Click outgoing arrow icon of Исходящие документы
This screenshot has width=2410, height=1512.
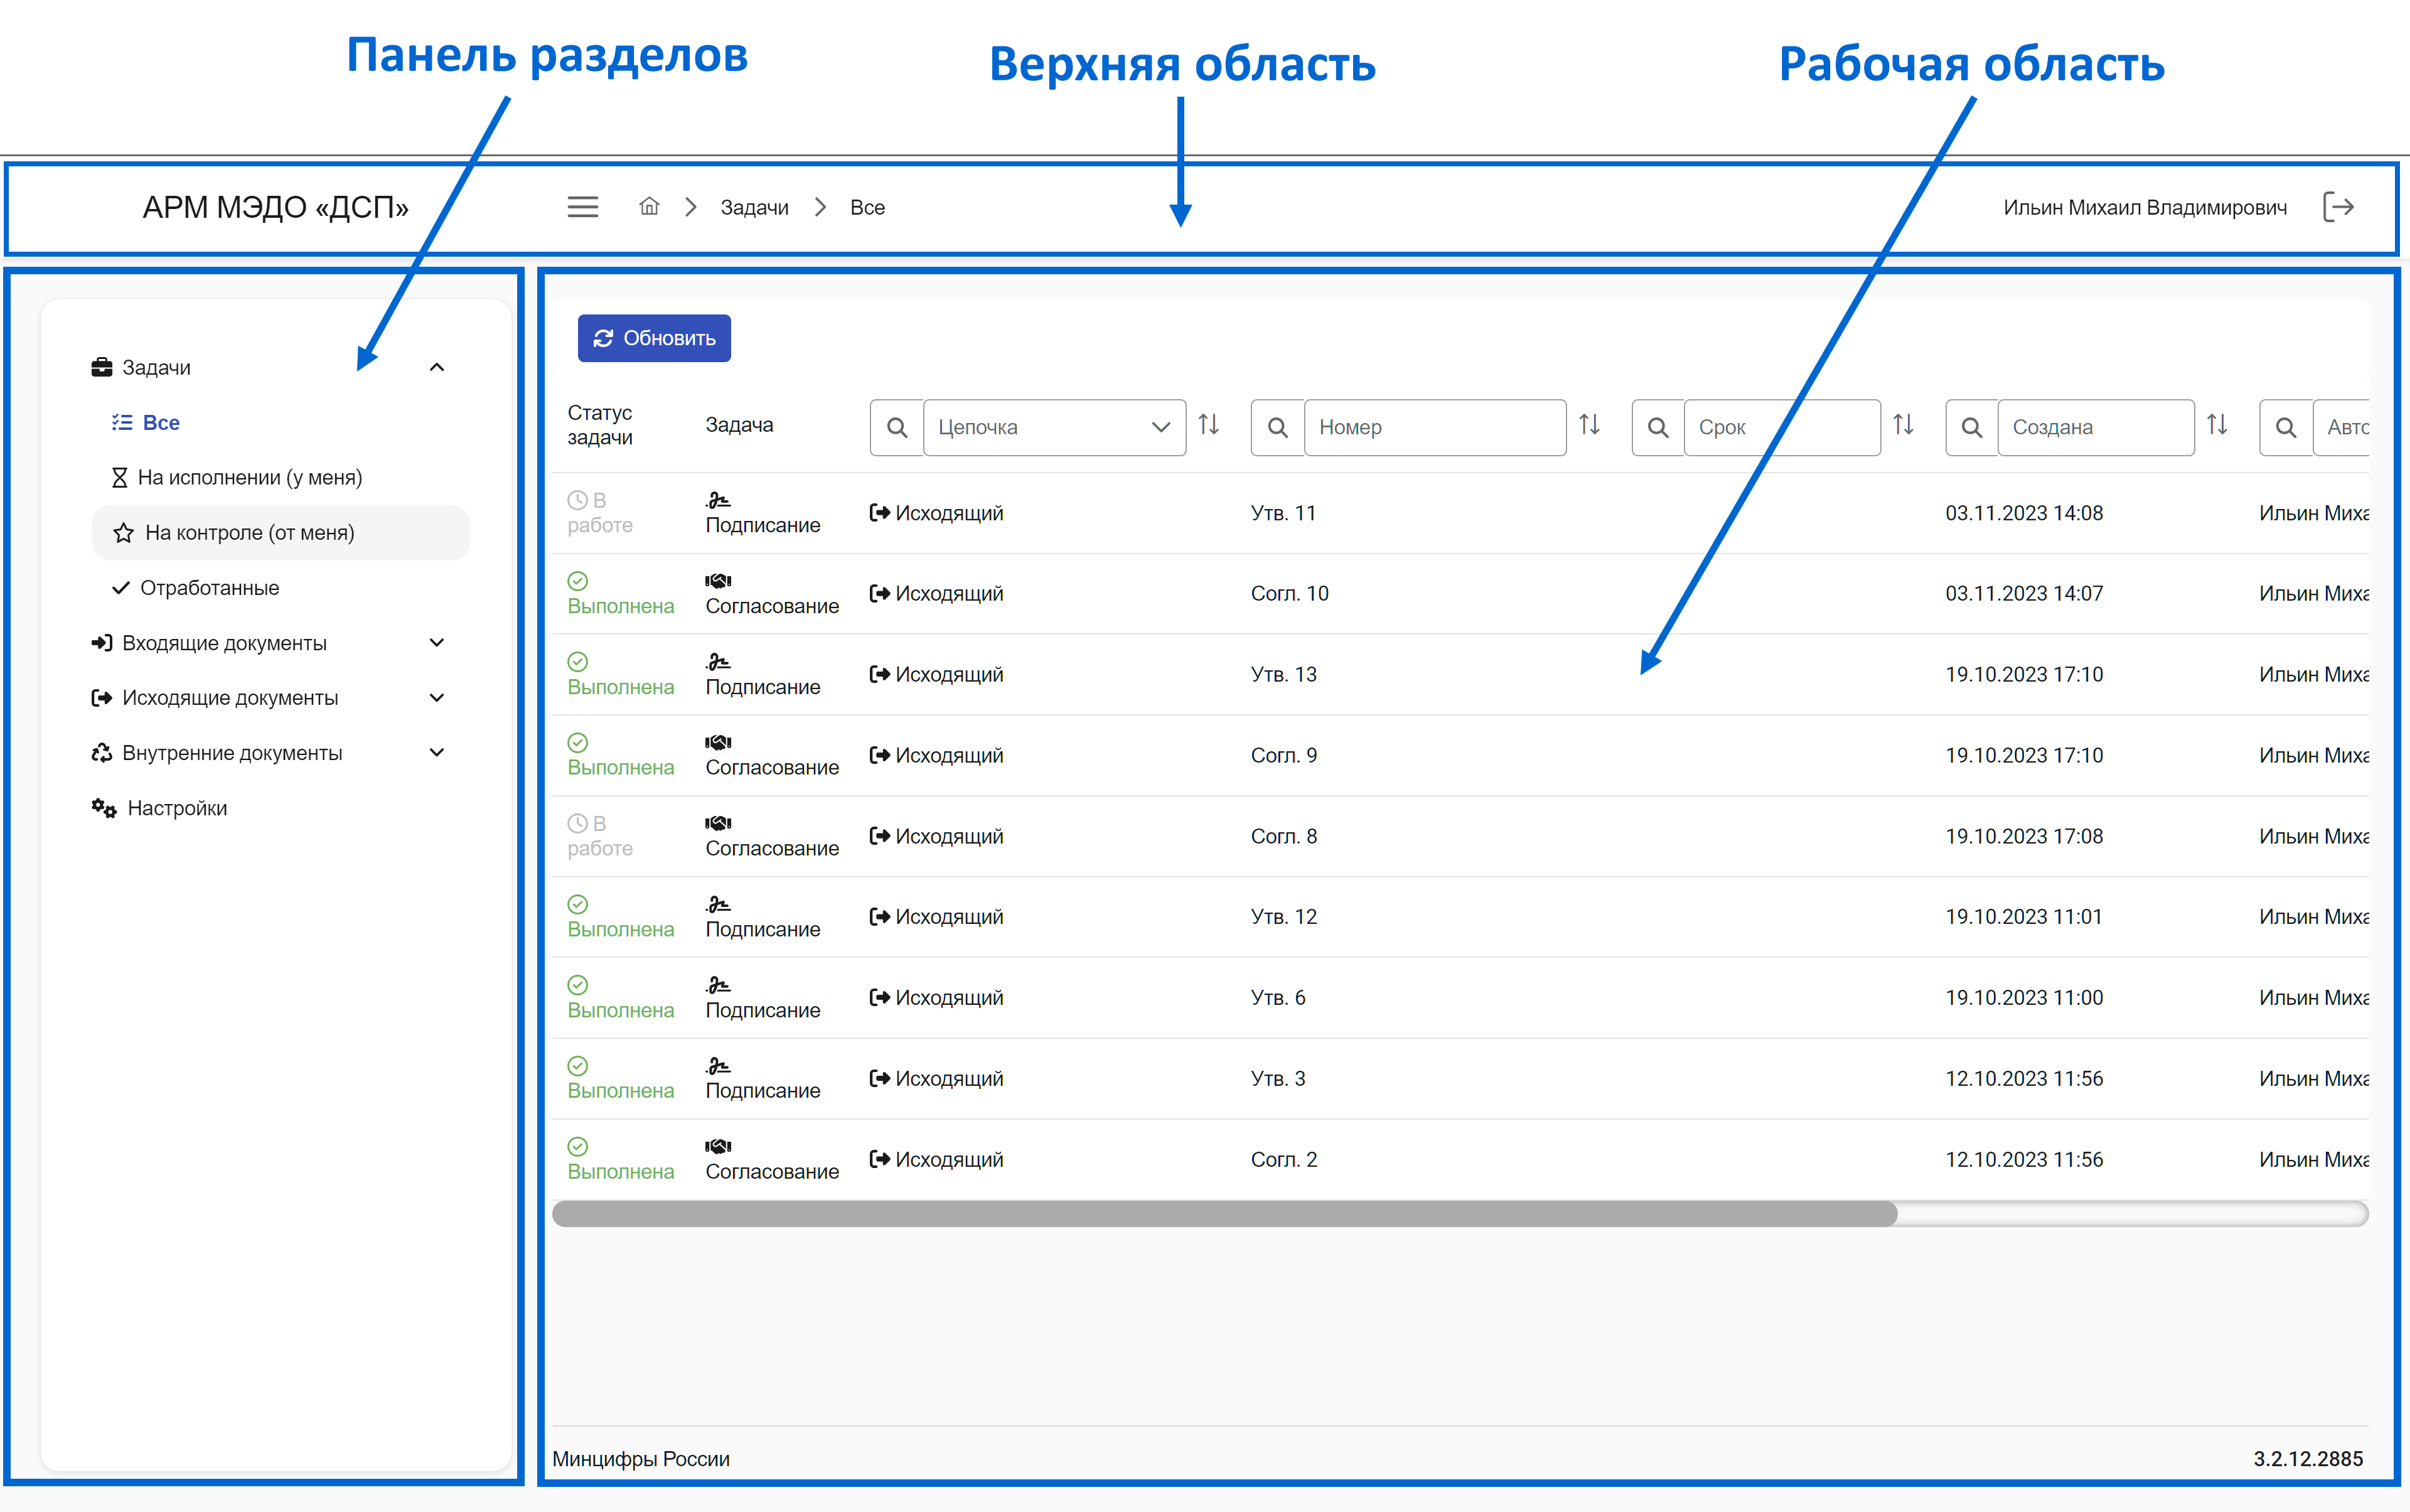pos(101,698)
